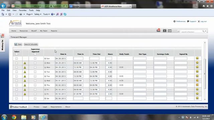Expand the Mon 08:00 AM row plus icon
Viewport: 214px width, 120px height.
[45, 63]
